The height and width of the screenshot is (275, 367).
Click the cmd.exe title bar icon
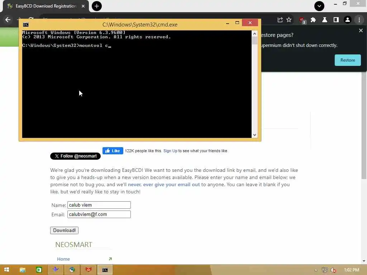click(x=26, y=25)
